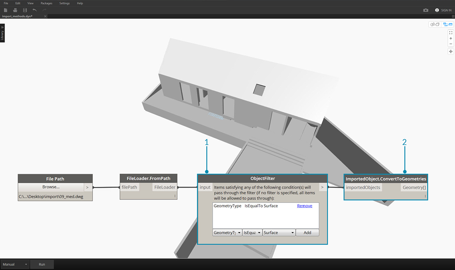Close the import_methods.dyn tab

(x=45, y=16)
